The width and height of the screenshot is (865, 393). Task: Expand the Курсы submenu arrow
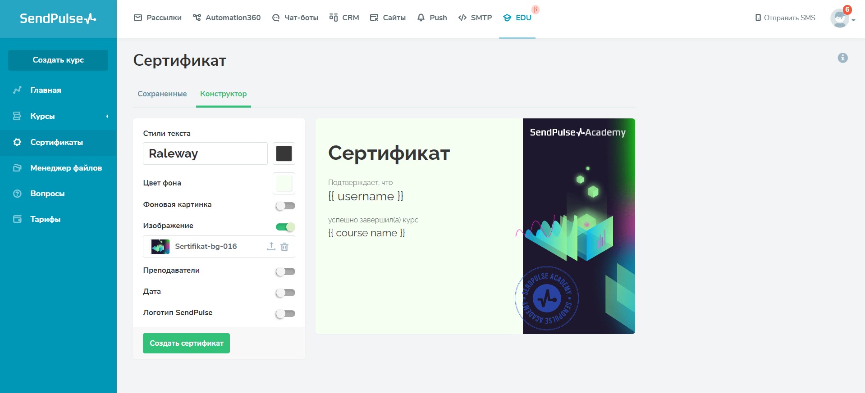coord(107,116)
